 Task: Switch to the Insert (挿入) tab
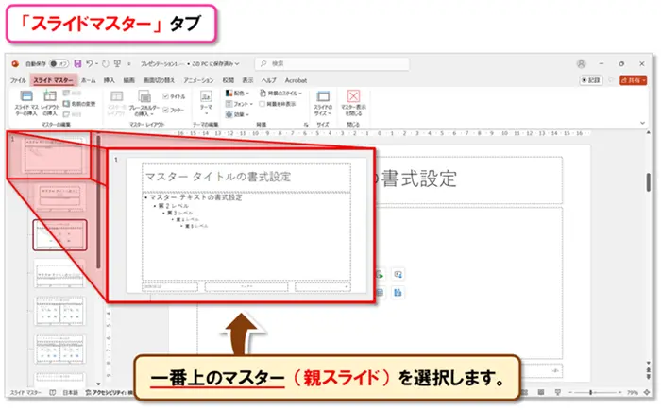tap(110, 80)
